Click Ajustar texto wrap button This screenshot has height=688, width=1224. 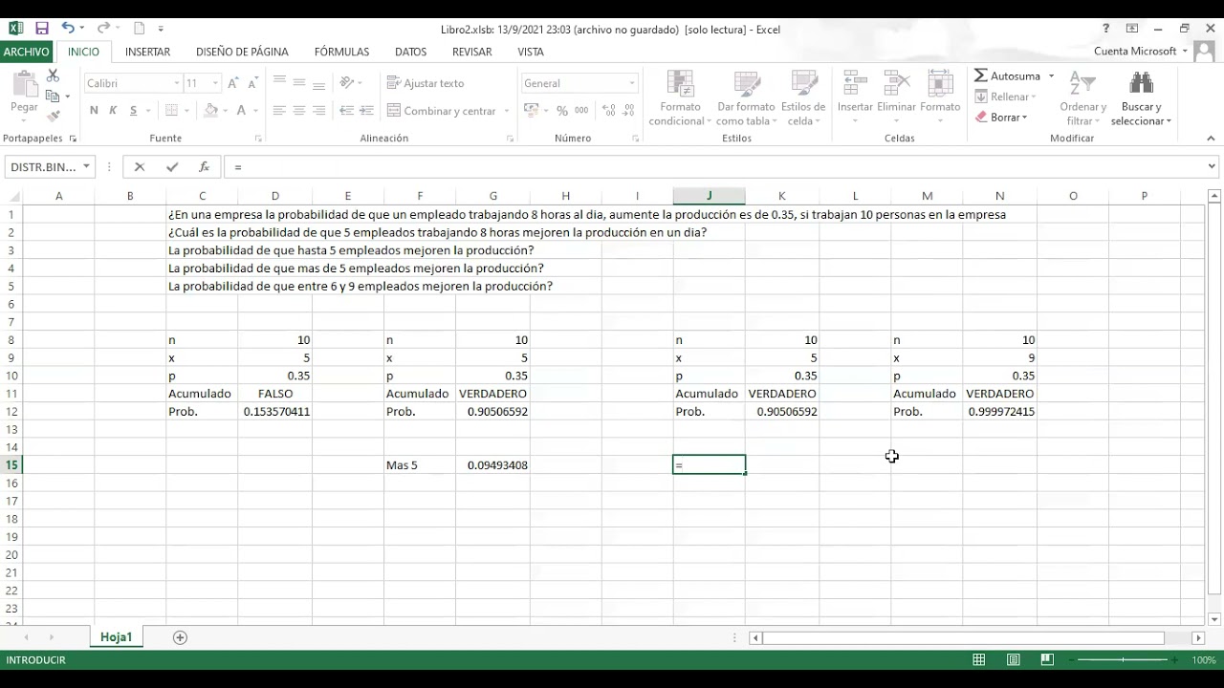tap(426, 83)
